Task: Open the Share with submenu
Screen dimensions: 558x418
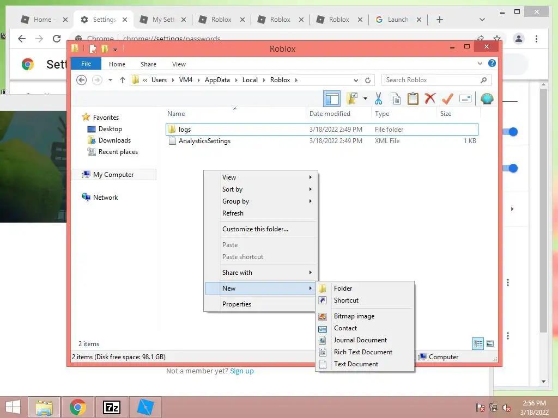Action: pos(260,273)
